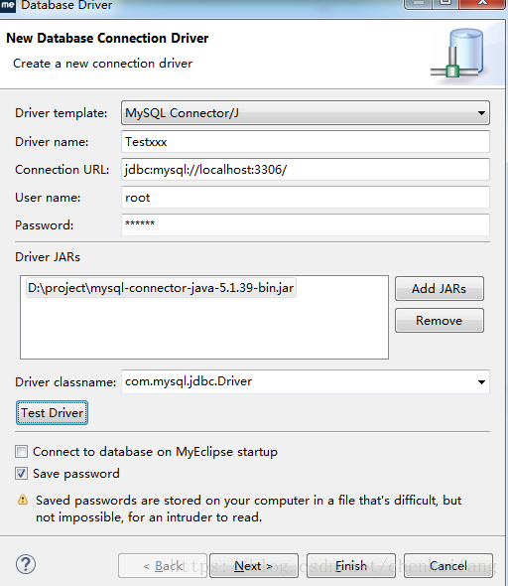This screenshot has height=586, width=508.
Task: Open the help question mark icon
Action: click(26, 565)
